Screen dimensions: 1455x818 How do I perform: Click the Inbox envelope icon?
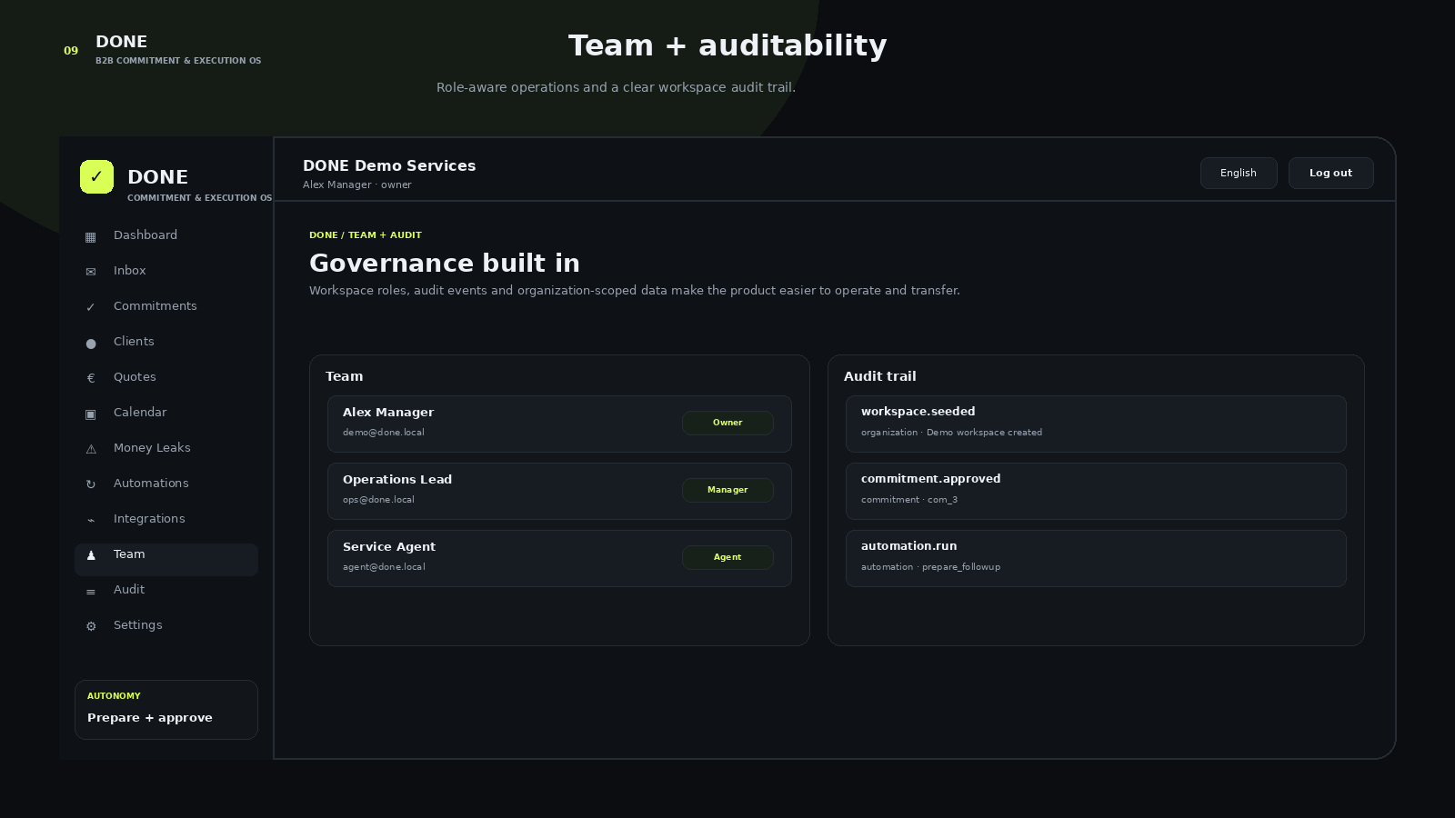click(91, 272)
